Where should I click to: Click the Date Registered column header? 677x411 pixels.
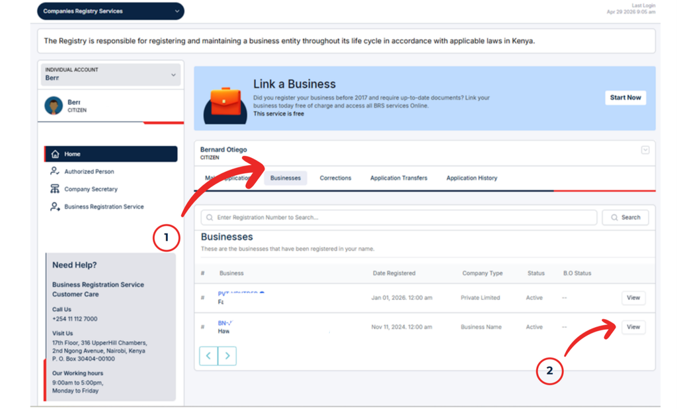[394, 274]
